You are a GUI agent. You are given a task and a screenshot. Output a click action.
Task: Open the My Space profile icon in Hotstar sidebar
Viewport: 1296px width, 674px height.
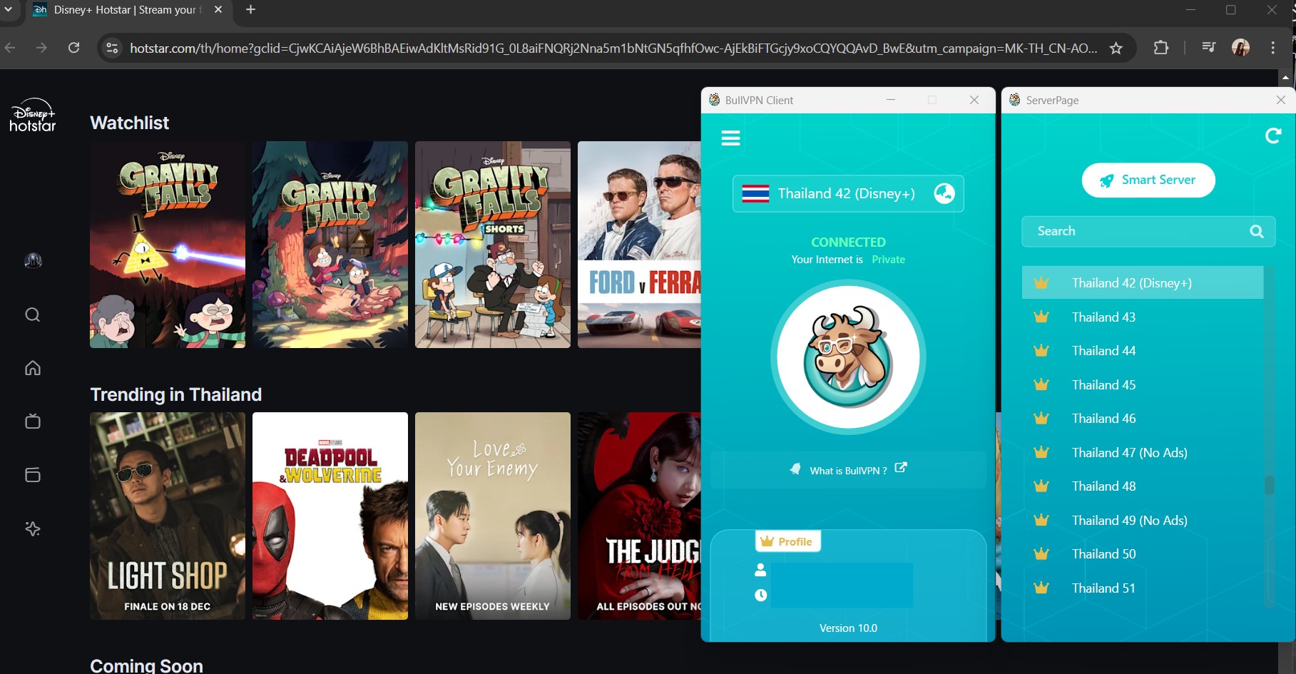pyautogui.click(x=33, y=261)
